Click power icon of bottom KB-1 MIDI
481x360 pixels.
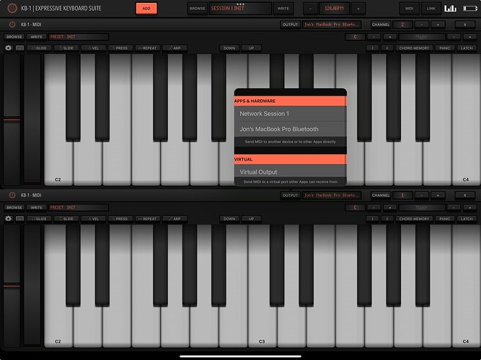11,195
